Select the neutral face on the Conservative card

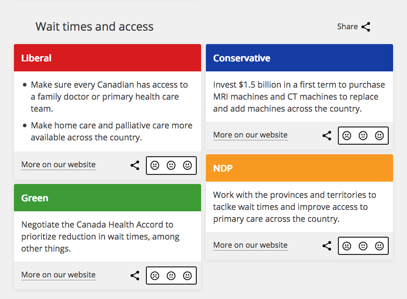point(363,136)
